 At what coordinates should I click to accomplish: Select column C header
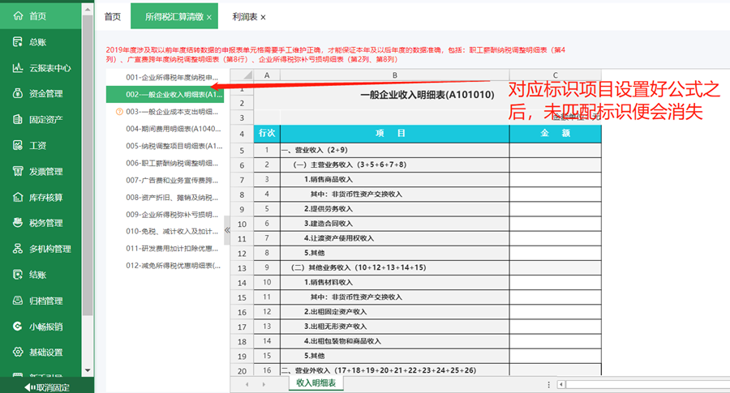[x=556, y=75]
